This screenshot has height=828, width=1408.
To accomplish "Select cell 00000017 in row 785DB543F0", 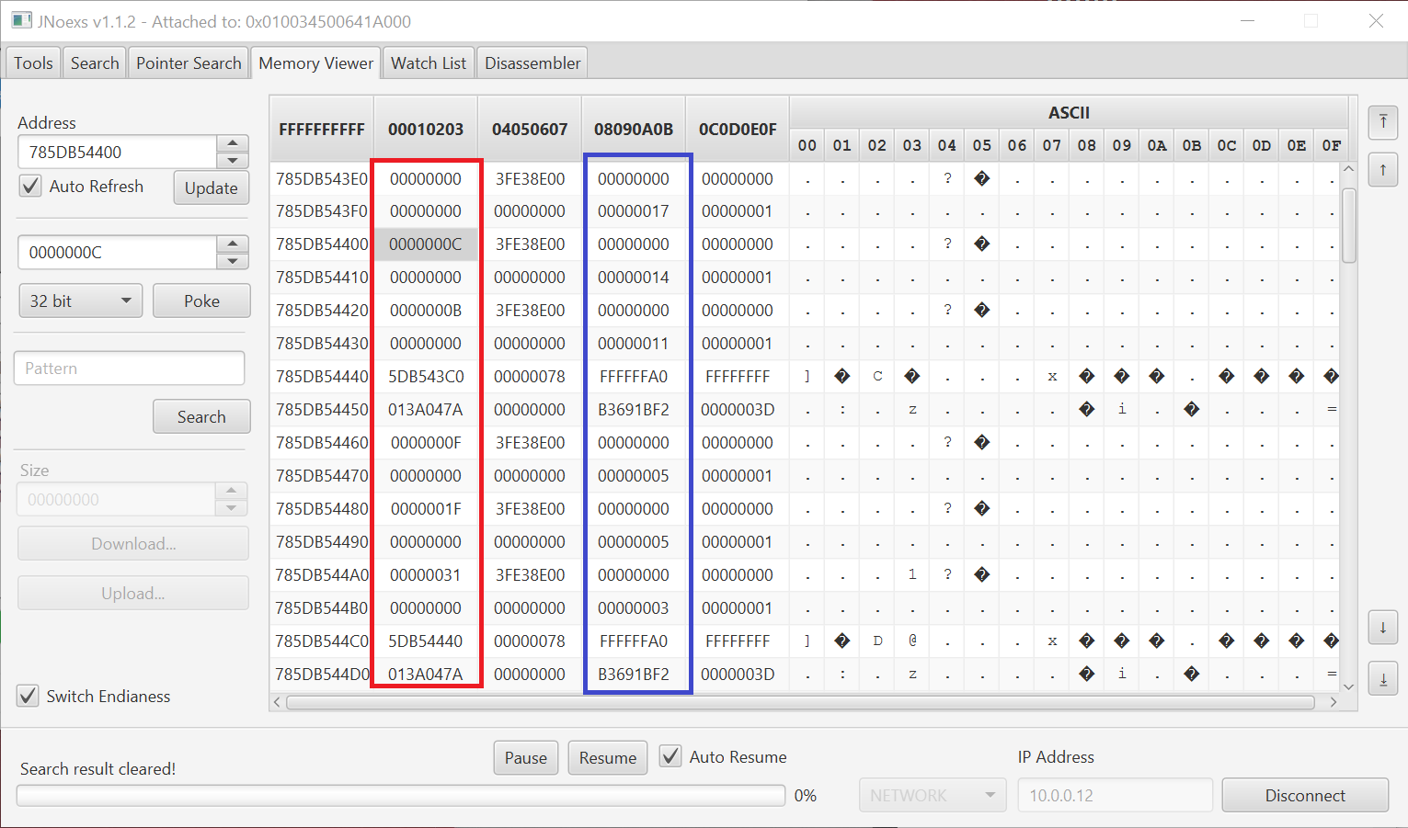I will [x=634, y=211].
